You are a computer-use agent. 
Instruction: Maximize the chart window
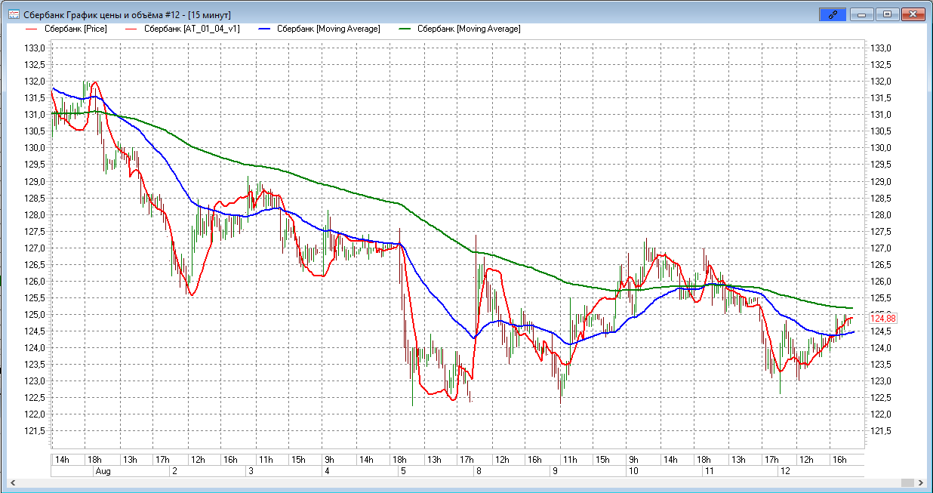coord(887,14)
